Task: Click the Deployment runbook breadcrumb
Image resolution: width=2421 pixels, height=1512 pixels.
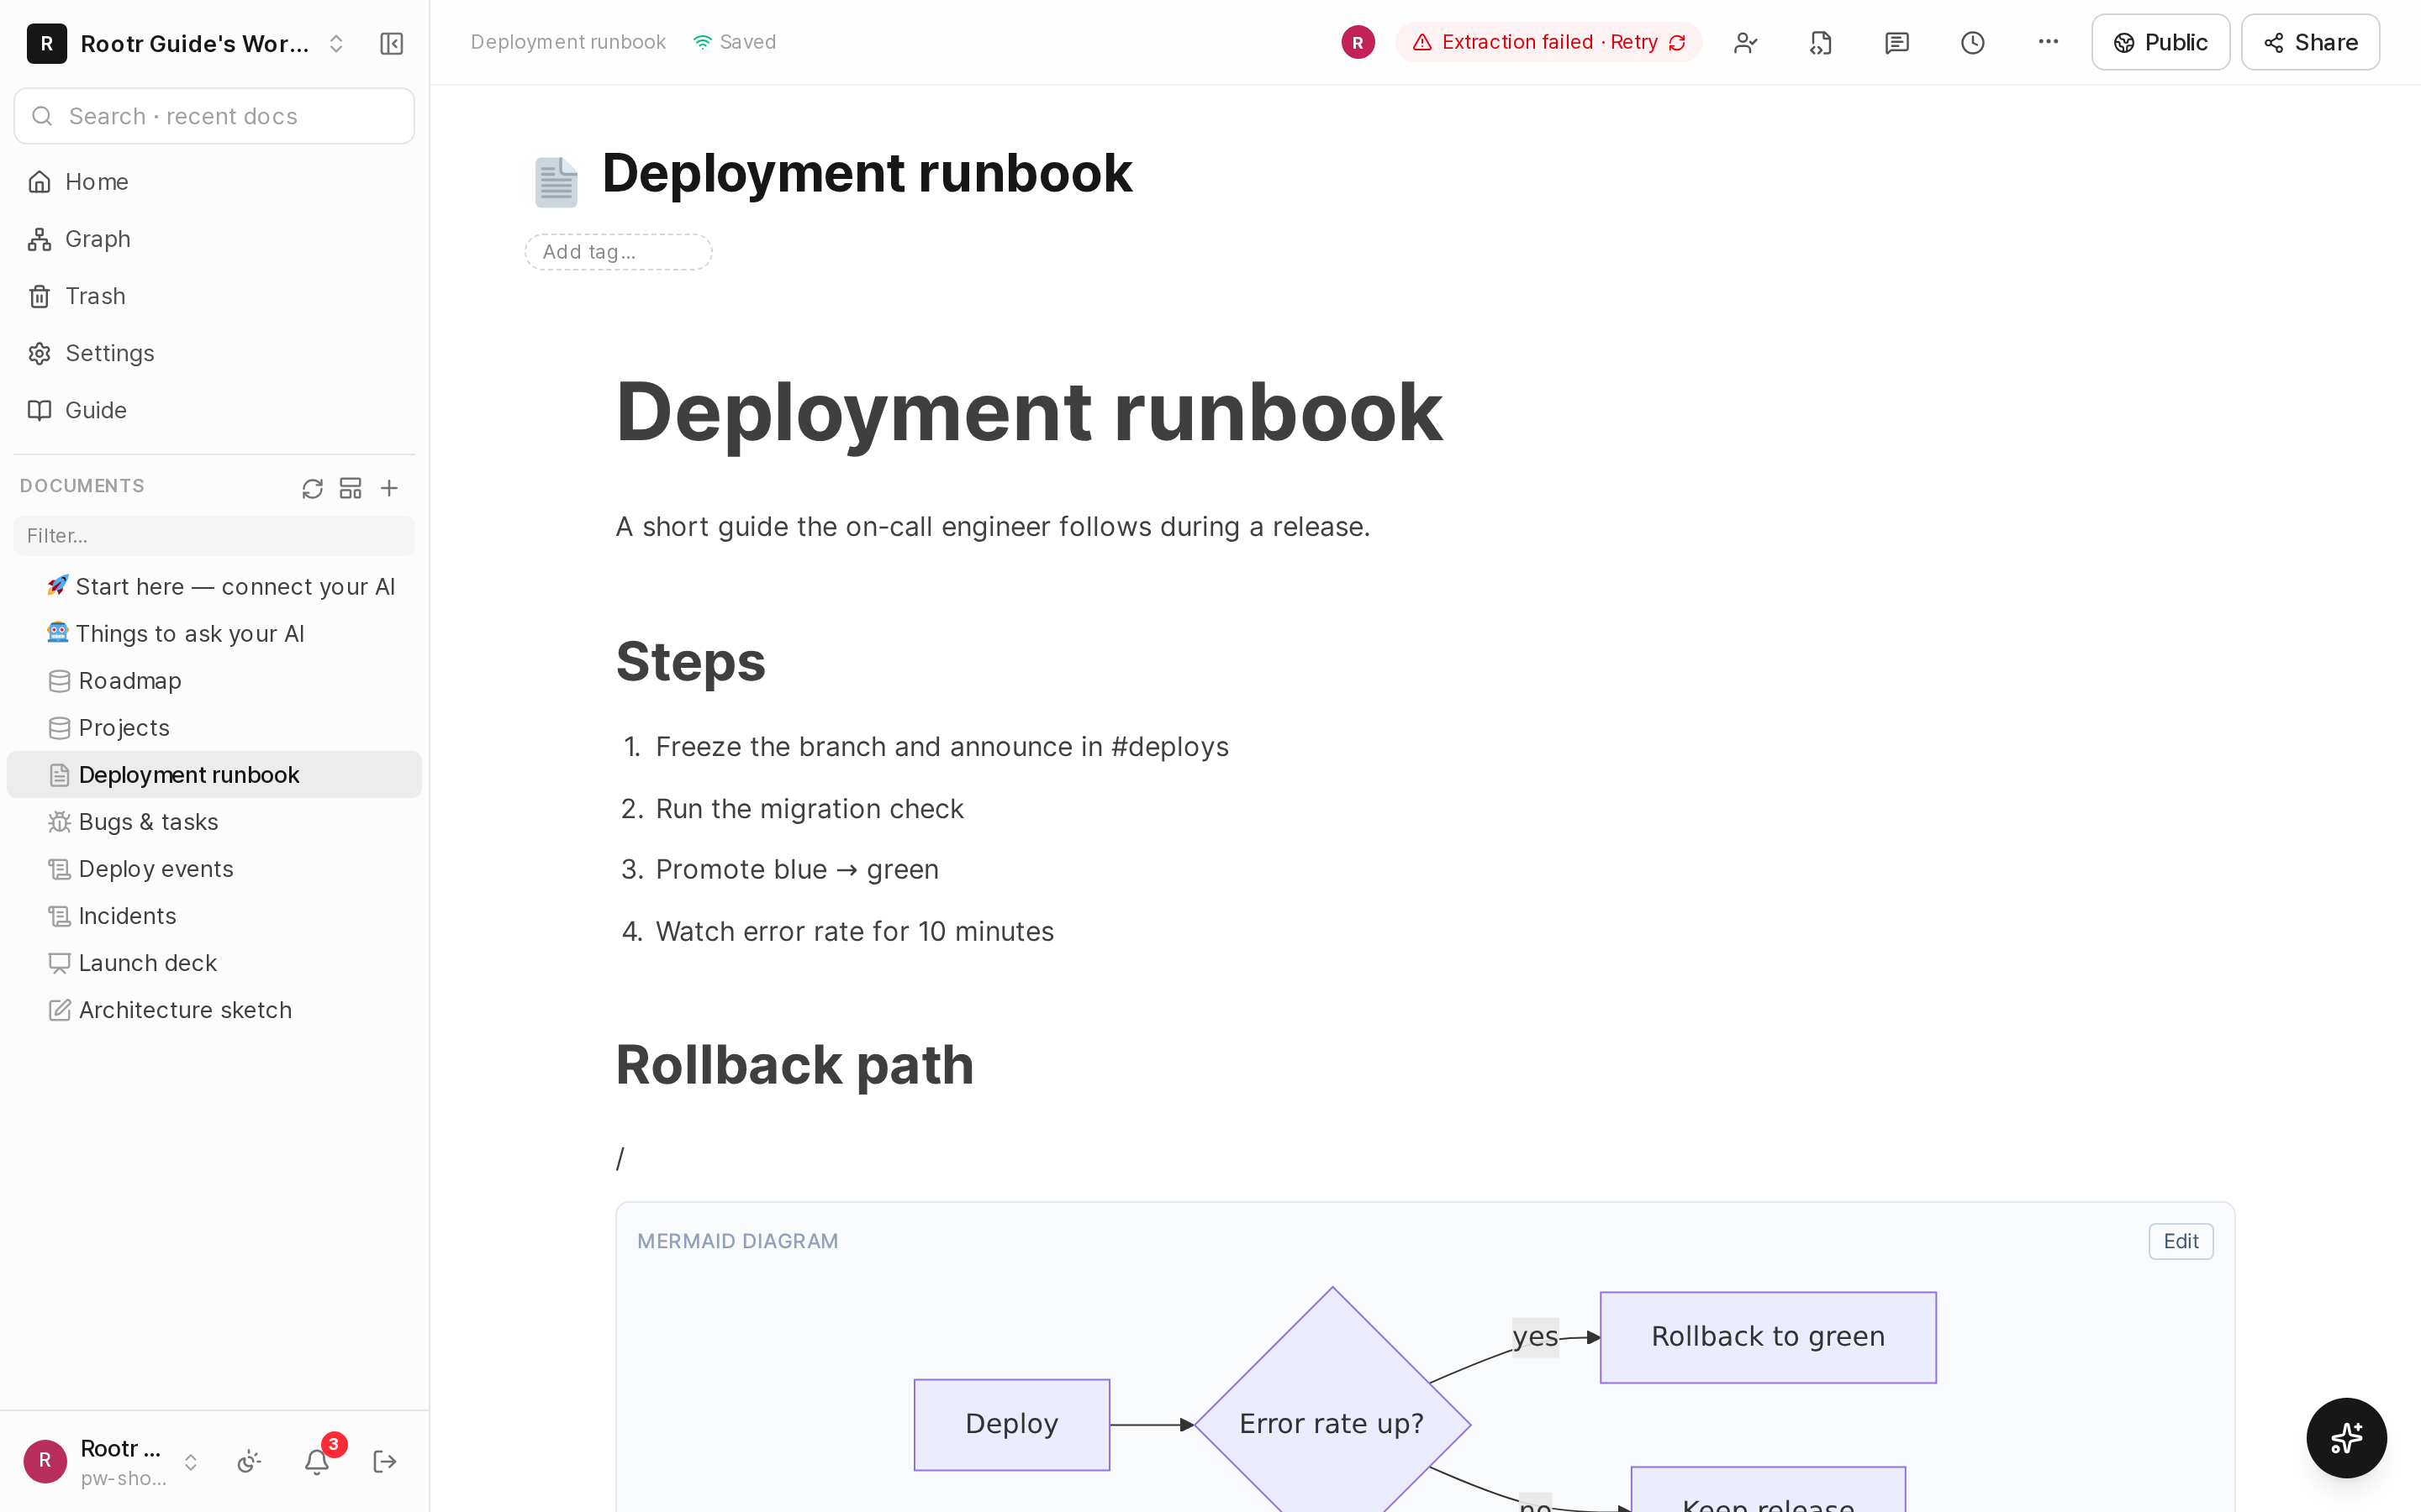Action: tap(568, 42)
